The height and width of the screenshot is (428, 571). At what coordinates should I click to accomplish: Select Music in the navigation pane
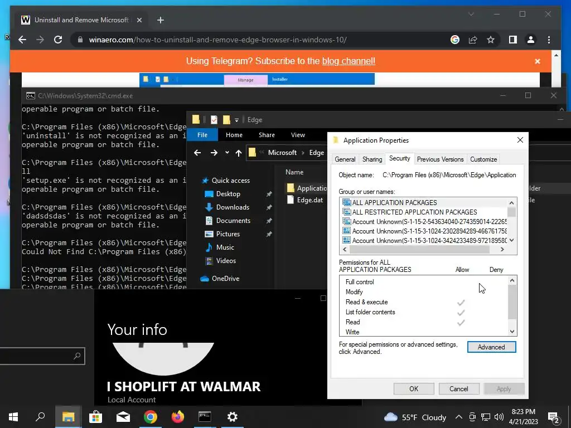[x=225, y=247]
